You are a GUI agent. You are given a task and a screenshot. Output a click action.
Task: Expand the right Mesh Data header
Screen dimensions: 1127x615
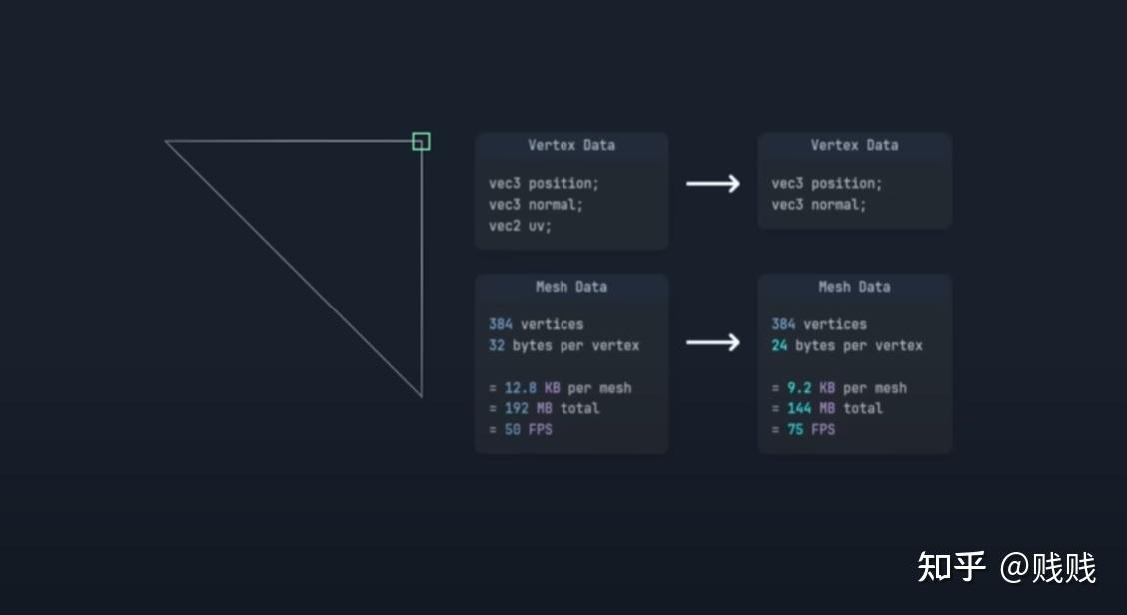(855, 287)
